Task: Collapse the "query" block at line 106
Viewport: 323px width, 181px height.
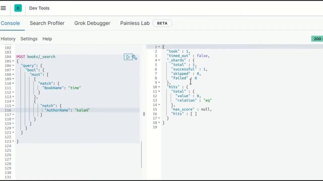Action: [x=13, y=66]
